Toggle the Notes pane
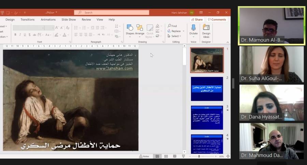Image resolution: width=307 pixels, height=165 pixels. point(144,156)
